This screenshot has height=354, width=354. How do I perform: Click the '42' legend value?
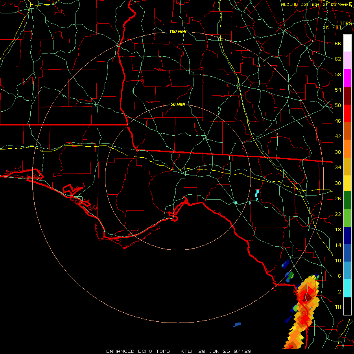(338, 136)
